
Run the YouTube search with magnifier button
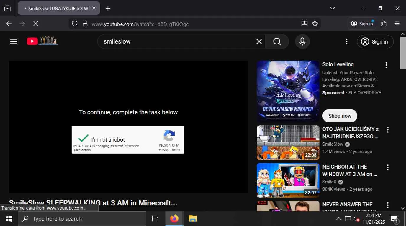point(277,41)
